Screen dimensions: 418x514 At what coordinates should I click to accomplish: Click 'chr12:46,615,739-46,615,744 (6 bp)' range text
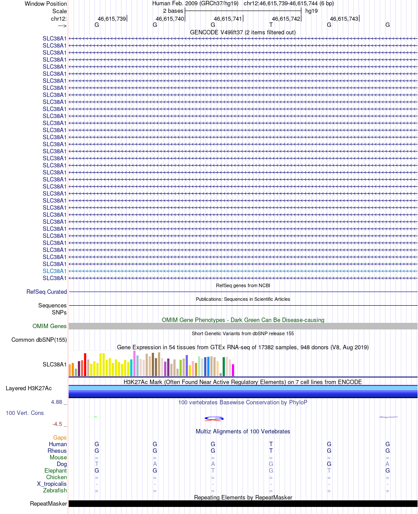[x=289, y=4]
